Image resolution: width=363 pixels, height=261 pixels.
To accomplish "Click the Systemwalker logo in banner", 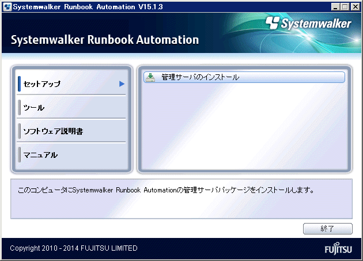I will 308,23.
